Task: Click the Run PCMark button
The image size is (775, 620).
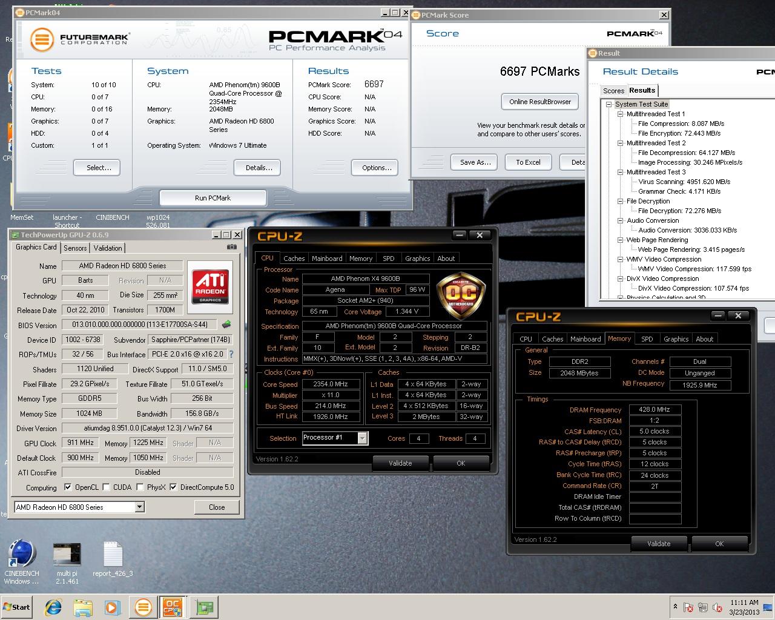Action: (213, 198)
